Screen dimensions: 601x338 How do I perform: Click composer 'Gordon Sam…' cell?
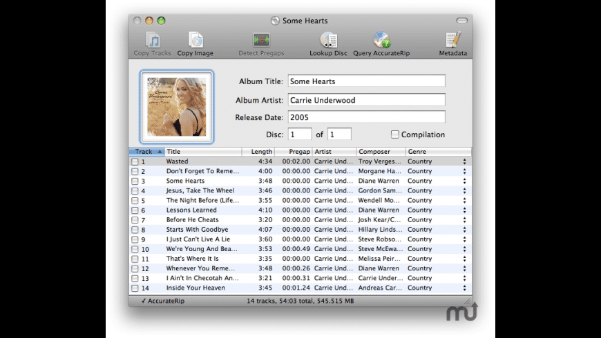click(380, 190)
